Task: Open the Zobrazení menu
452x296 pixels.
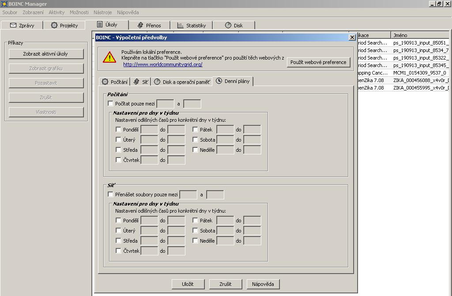Action: (33, 12)
